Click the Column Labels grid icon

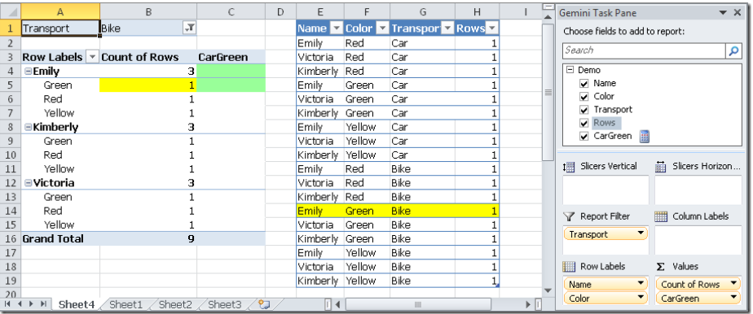661,216
